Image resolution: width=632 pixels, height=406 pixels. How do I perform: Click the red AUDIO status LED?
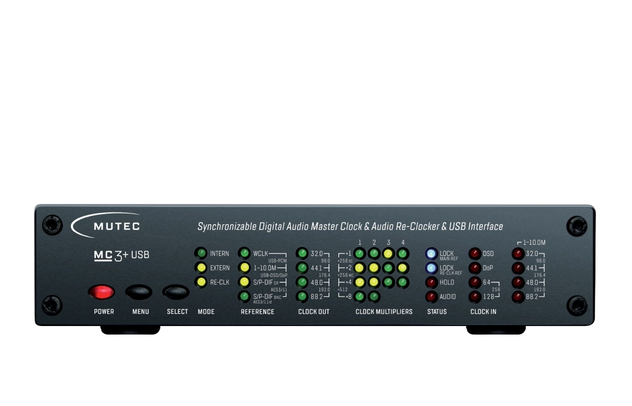[x=431, y=296]
